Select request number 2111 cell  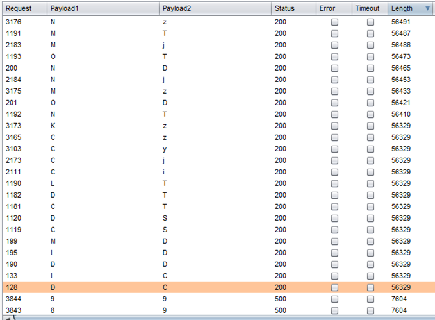(x=13, y=173)
